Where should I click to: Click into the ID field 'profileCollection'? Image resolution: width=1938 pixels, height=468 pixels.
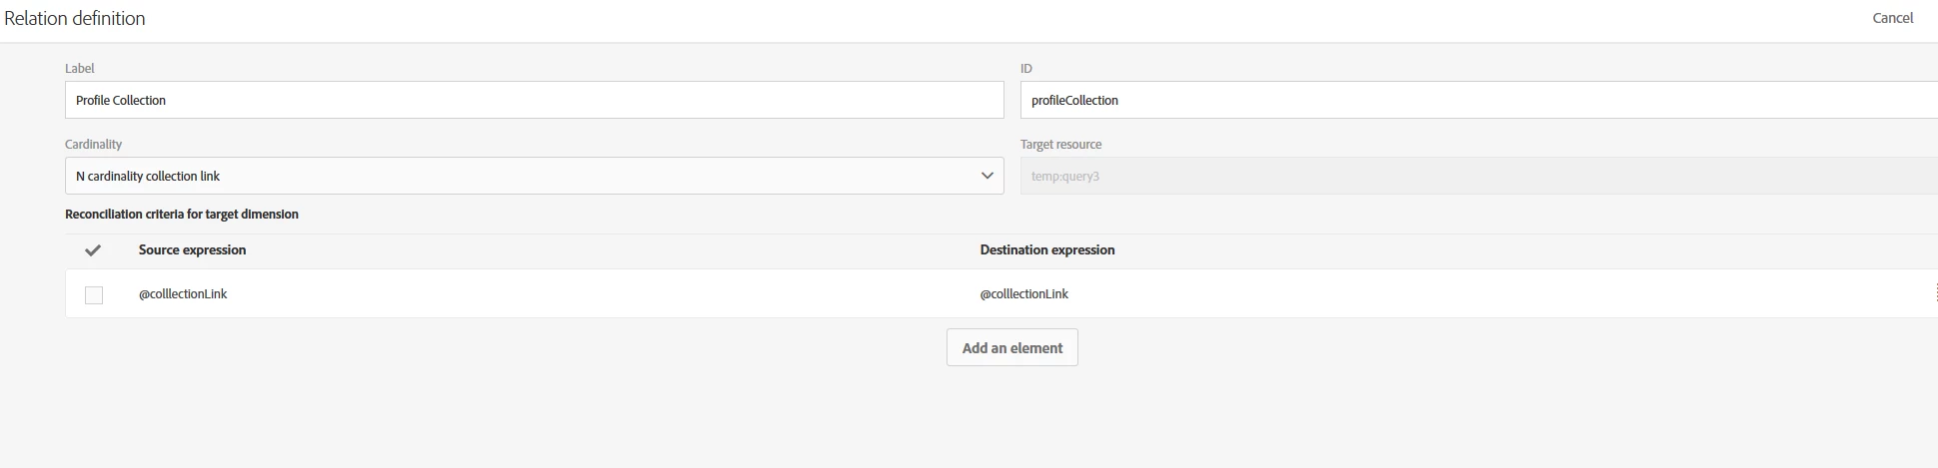(x=1477, y=100)
